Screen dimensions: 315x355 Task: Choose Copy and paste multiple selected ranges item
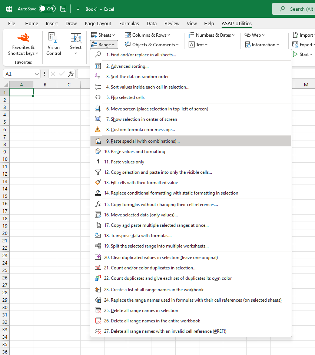pyautogui.click(x=191, y=225)
